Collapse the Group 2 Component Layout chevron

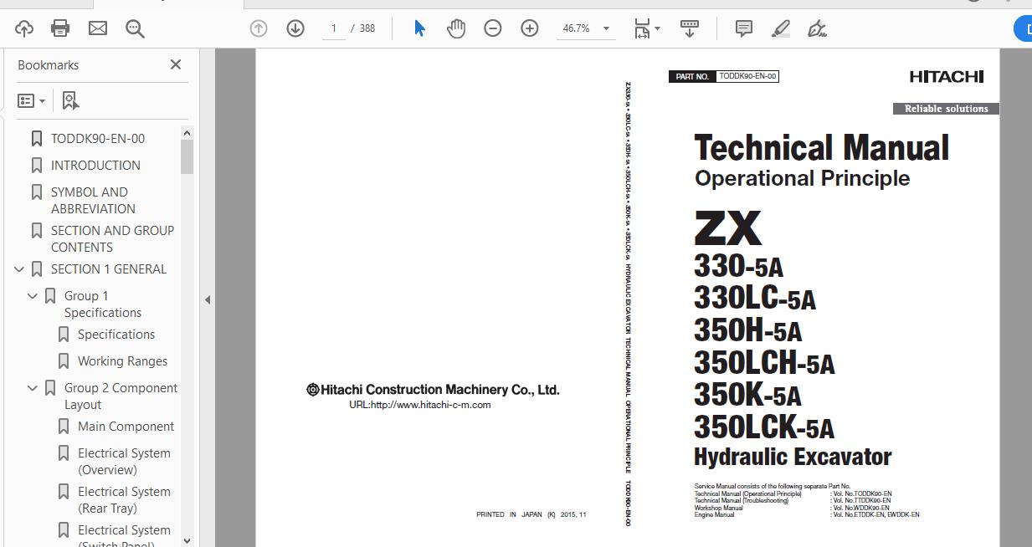click(33, 388)
